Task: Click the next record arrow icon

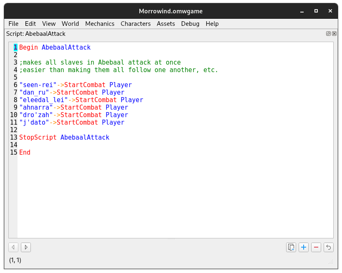Action: coord(25,247)
